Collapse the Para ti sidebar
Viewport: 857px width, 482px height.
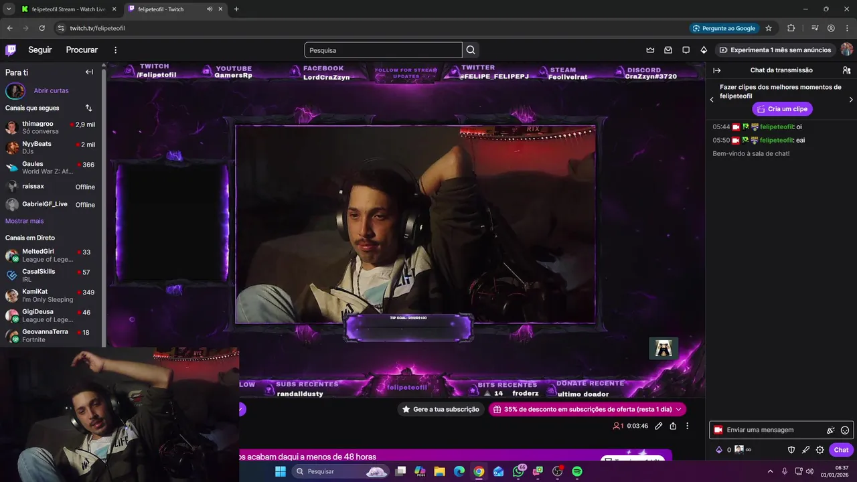[89, 72]
